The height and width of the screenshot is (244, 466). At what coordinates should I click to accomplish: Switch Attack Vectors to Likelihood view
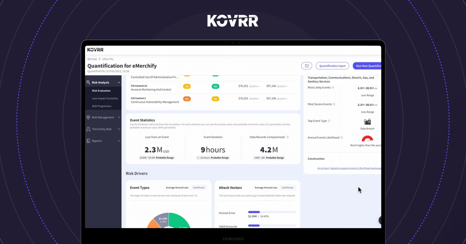pos(287,187)
